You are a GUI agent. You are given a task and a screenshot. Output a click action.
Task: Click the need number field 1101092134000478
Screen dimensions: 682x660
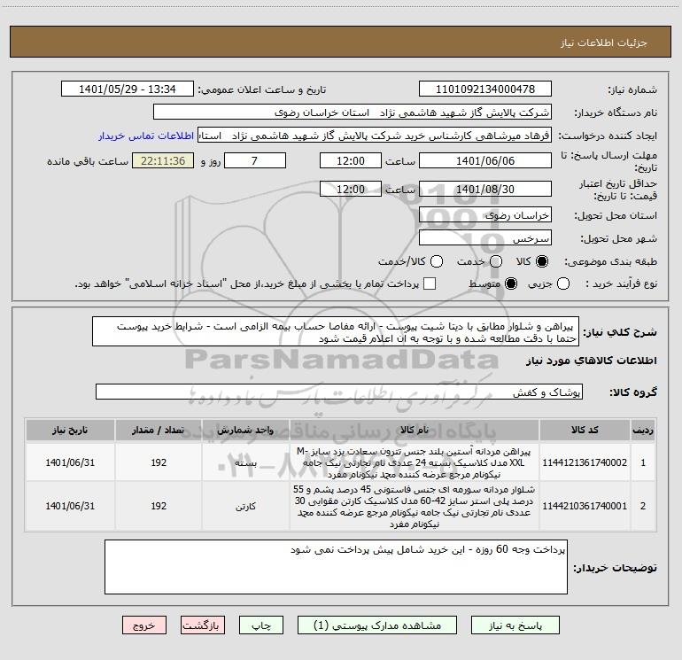pos(485,89)
